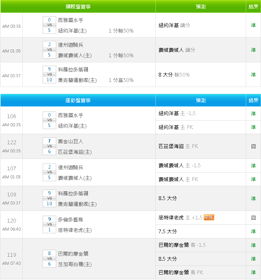Click 1 分輸50% beside 費城費城人(主)
The height and width of the screenshot is (280, 261).
pos(121,56)
